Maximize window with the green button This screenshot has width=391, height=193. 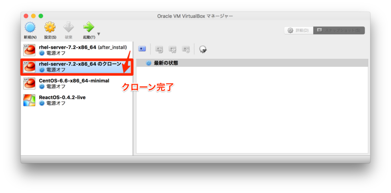(41, 16)
